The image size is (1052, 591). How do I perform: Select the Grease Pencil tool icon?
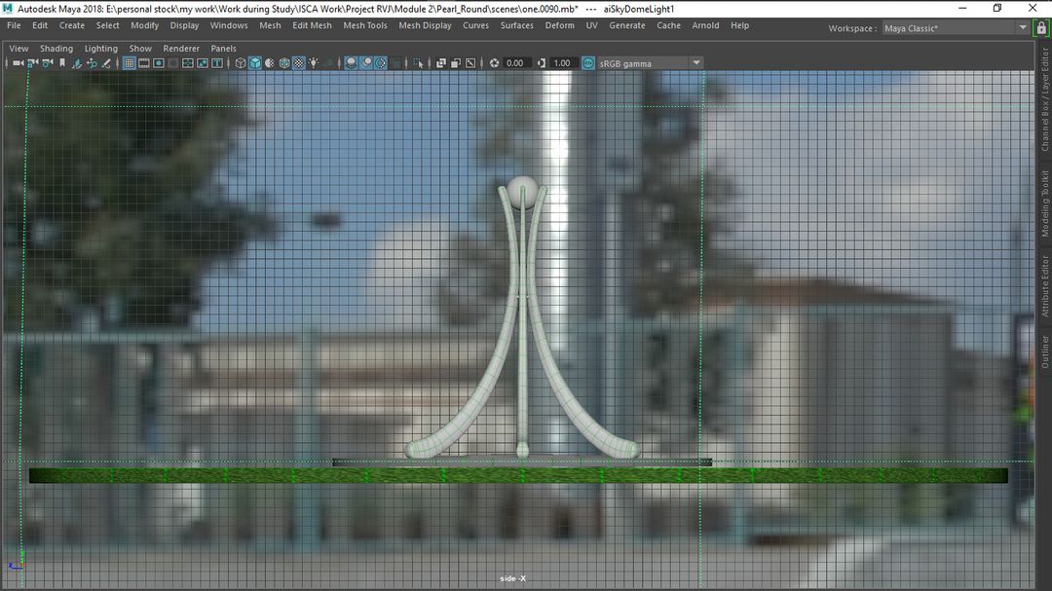(106, 63)
